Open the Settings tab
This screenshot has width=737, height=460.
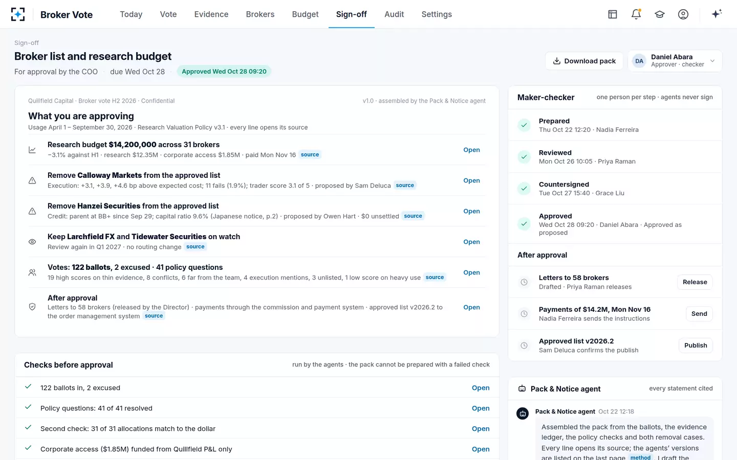click(x=437, y=14)
